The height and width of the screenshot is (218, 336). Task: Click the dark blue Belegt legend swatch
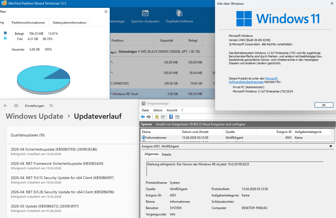pos(5,33)
